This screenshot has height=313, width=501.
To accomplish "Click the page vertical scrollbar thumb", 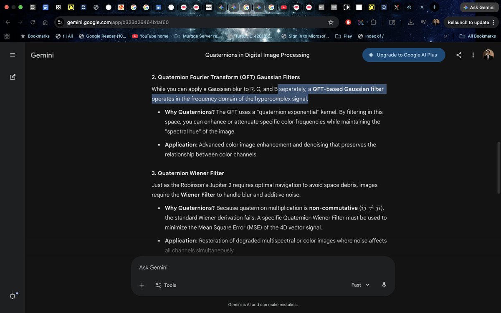I will [498, 167].
